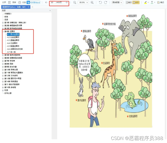
Task: Go to the previous page arrow
Action: (46, 2)
